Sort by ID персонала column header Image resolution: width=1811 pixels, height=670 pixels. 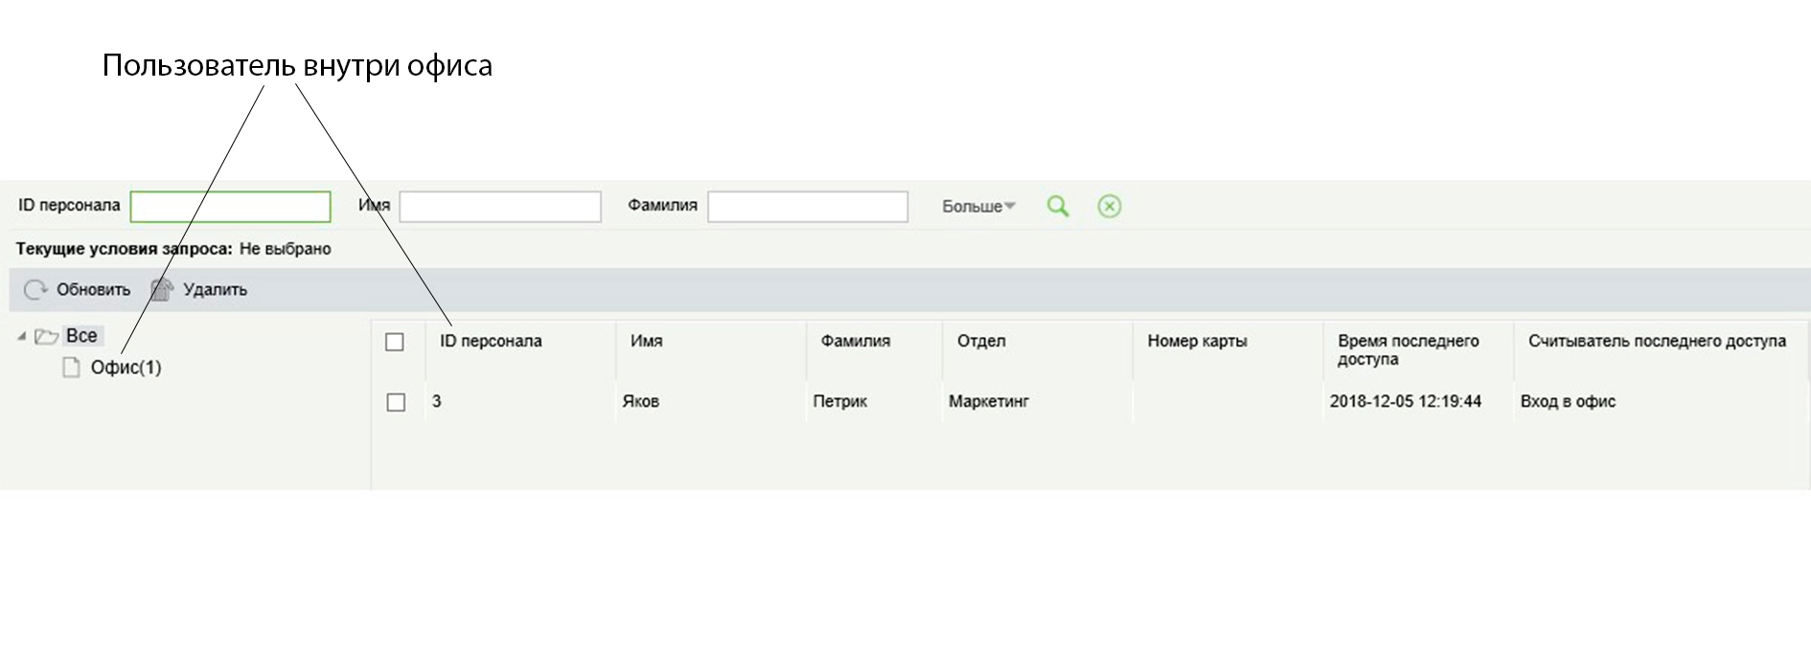[x=491, y=341]
